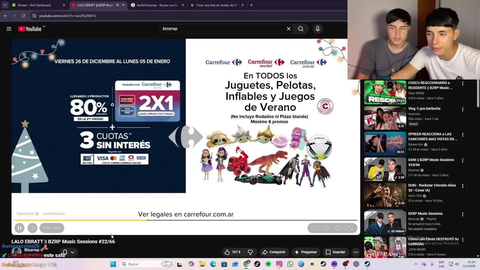This screenshot has width=480, height=270.
Task: Open options menu for DUKI Rockstar video
Action: (x=462, y=186)
